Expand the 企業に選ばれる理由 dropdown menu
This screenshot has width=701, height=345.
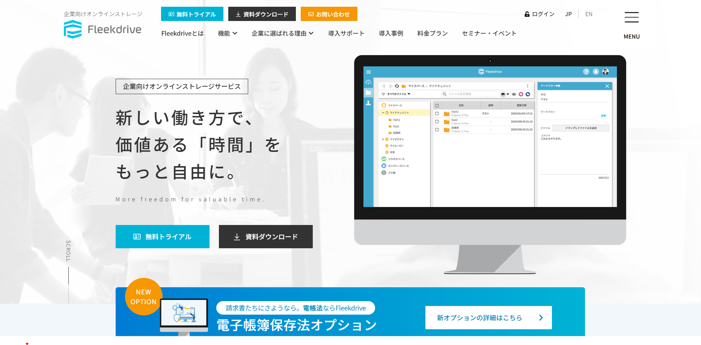[282, 33]
